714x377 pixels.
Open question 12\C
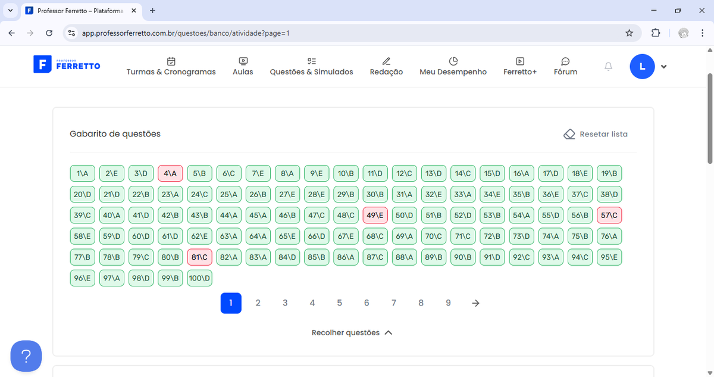click(x=405, y=173)
